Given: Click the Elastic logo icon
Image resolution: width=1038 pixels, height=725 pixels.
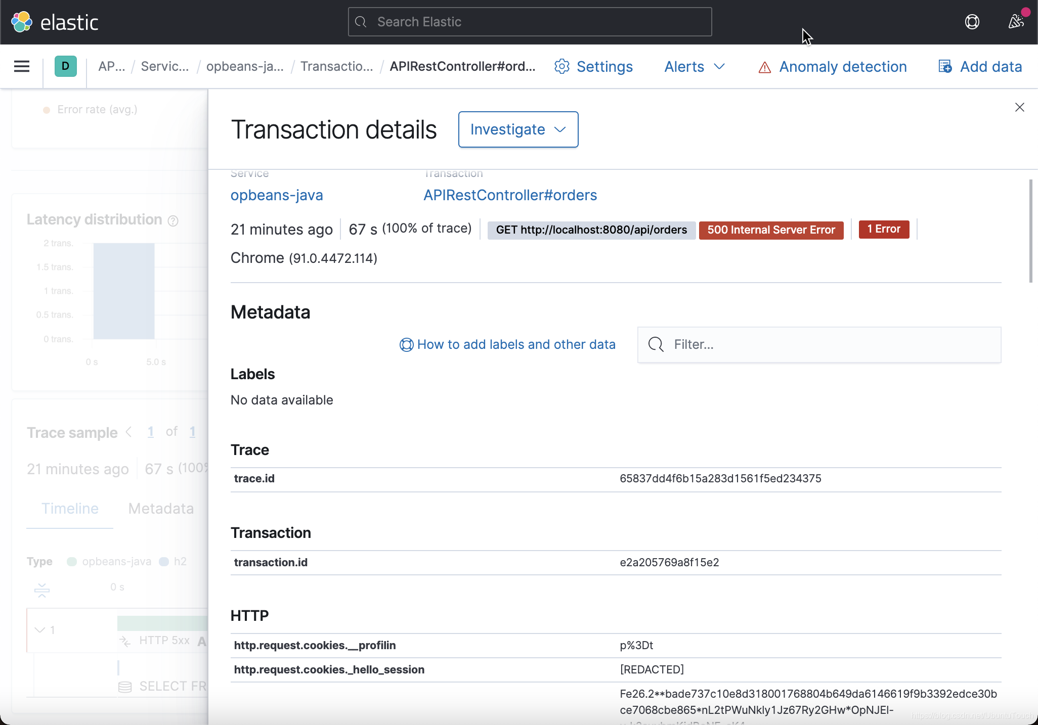Looking at the screenshot, I should coord(22,22).
